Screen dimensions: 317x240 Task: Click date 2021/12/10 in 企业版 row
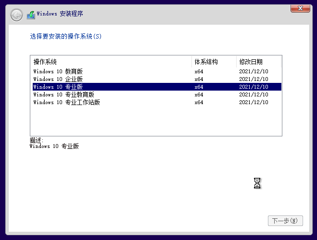(254, 79)
